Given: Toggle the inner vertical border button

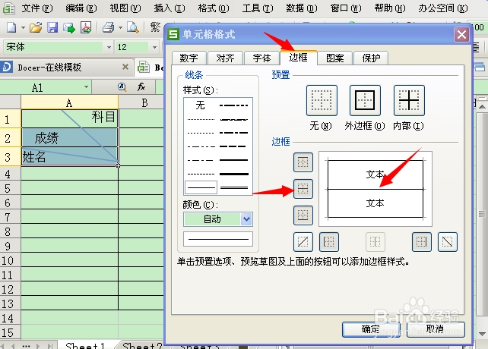Looking at the screenshot, I should (x=376, y=242).
